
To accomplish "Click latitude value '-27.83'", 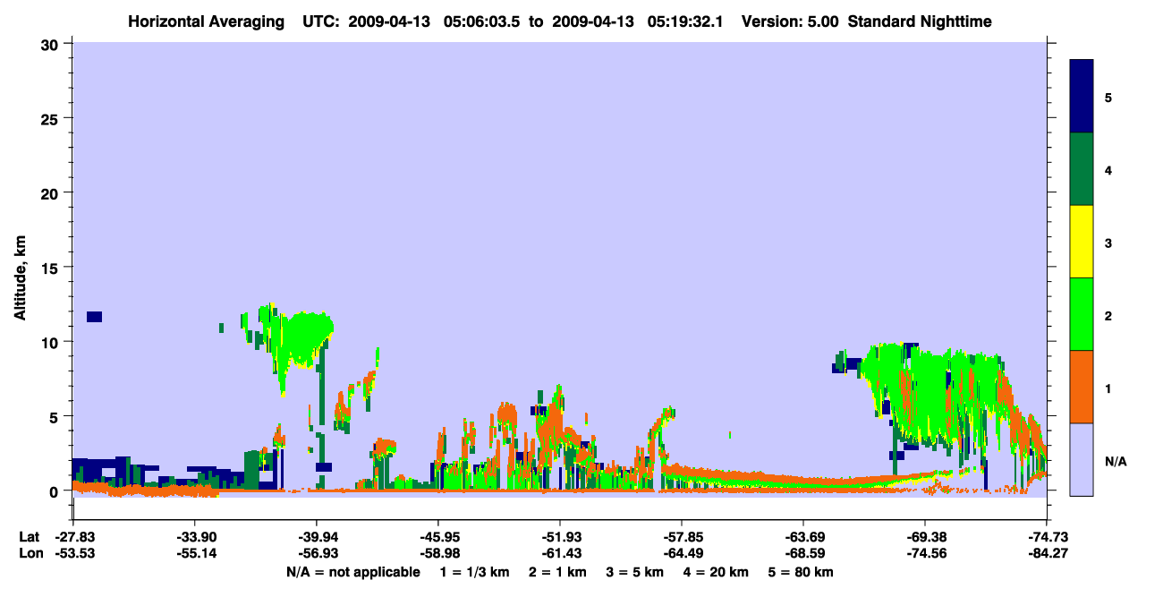I will pyautogui.click(x=73, y=537).
